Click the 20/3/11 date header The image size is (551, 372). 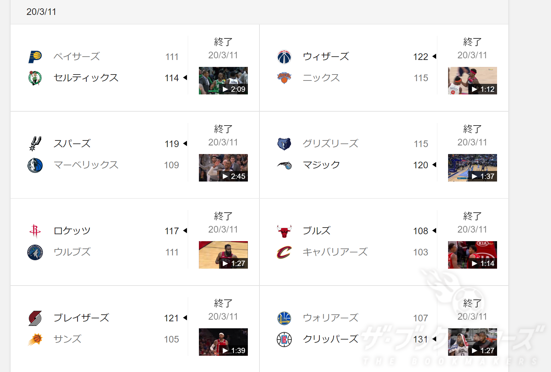click(41, 12)
